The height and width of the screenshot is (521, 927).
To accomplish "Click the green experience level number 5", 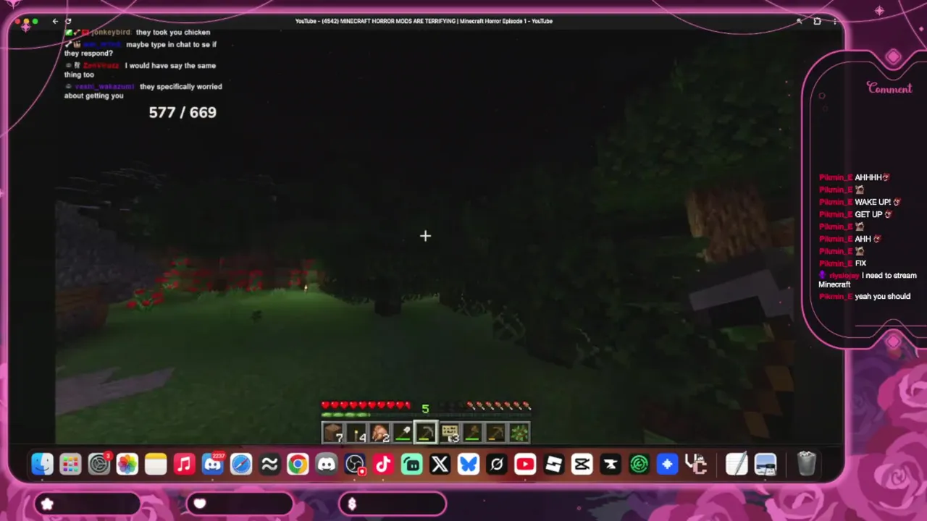I will [x=425, y=409].
